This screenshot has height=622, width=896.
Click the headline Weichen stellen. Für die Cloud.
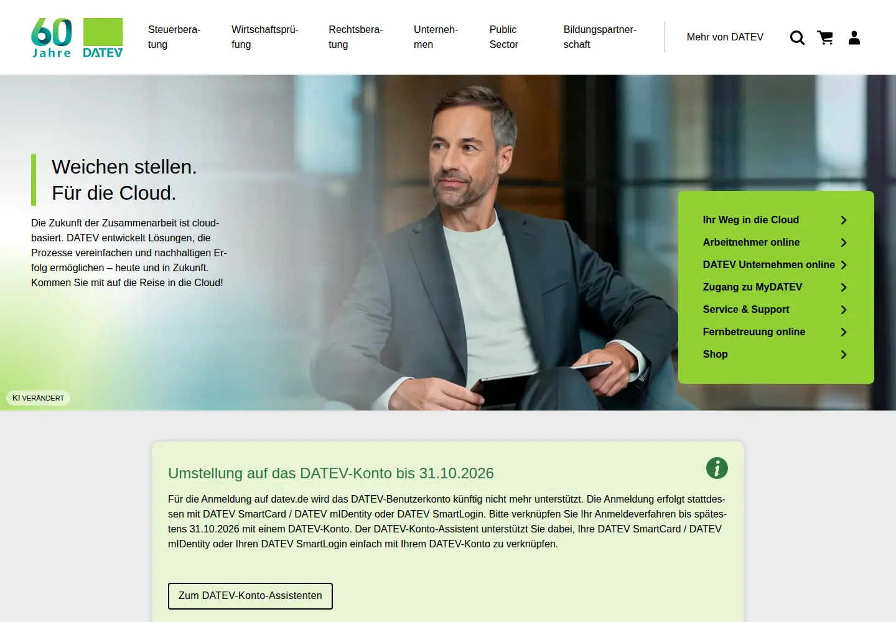click(x=124, y=180)
